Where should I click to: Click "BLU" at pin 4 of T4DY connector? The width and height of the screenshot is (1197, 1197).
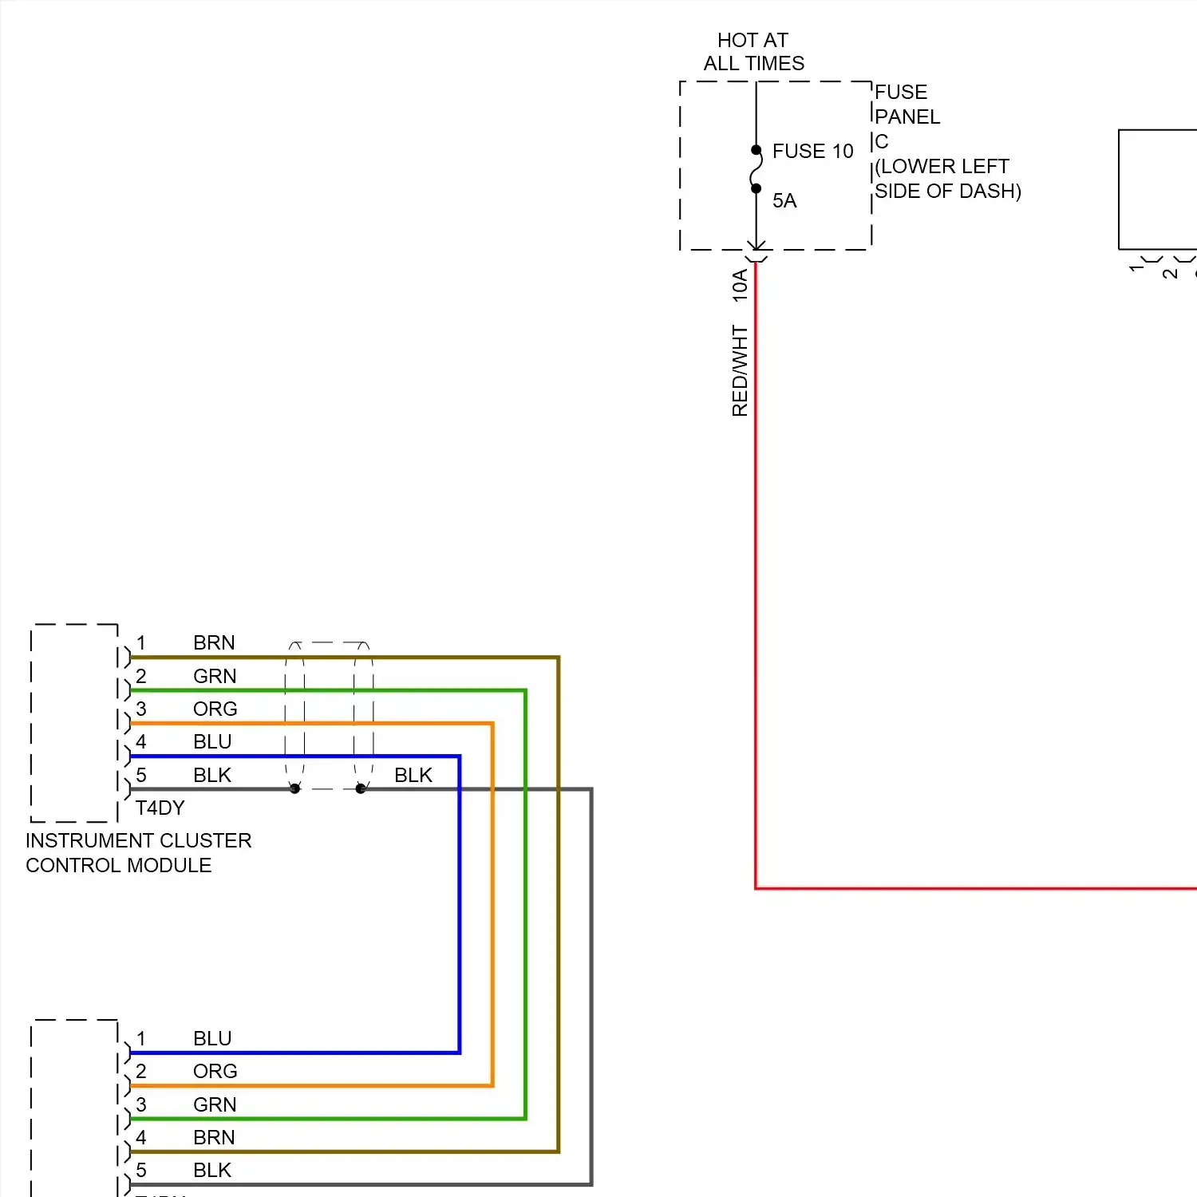click(x=212, y=741)
